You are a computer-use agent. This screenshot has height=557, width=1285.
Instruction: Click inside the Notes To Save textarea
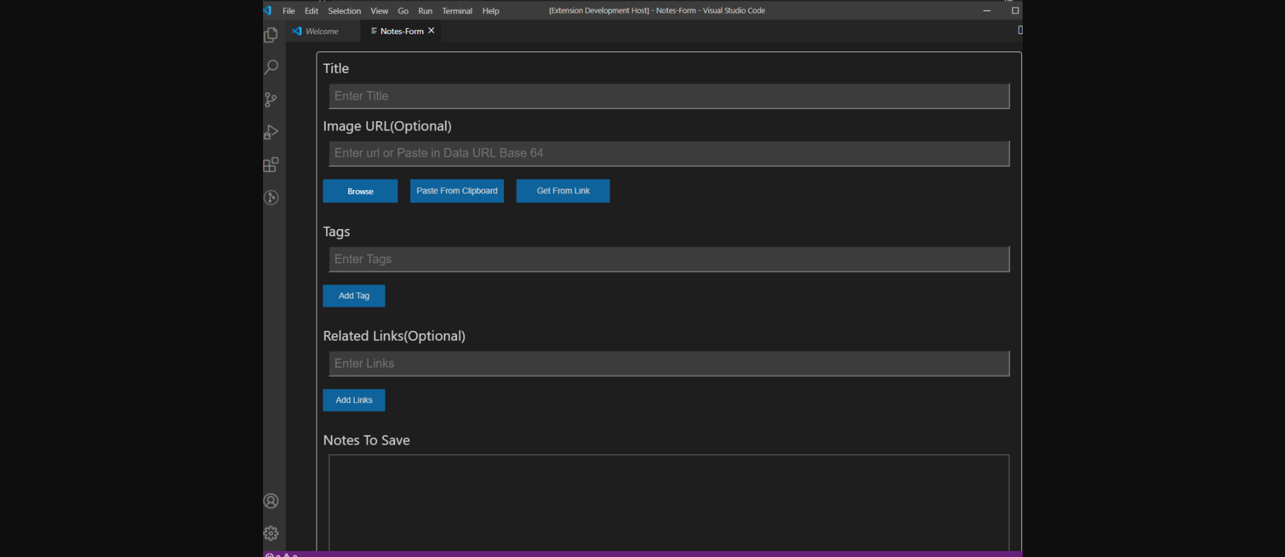669,502
